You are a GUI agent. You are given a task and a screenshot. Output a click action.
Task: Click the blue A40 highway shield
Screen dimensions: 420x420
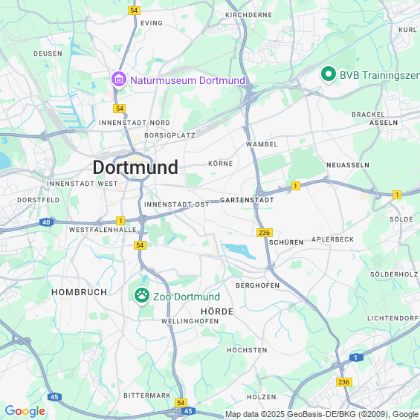pyautogui.click(x=46, y=222)
